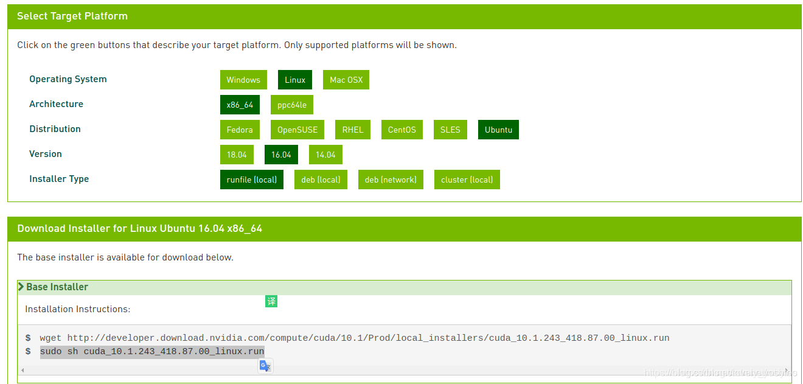Select Ubuntu distribution

click(x=498, y=130)
